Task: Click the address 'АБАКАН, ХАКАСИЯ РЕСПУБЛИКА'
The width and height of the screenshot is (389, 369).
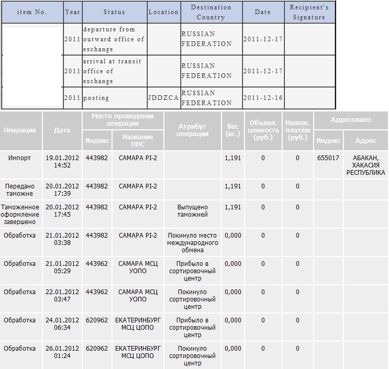Action: pyautogui.click(x=365, y=165)
